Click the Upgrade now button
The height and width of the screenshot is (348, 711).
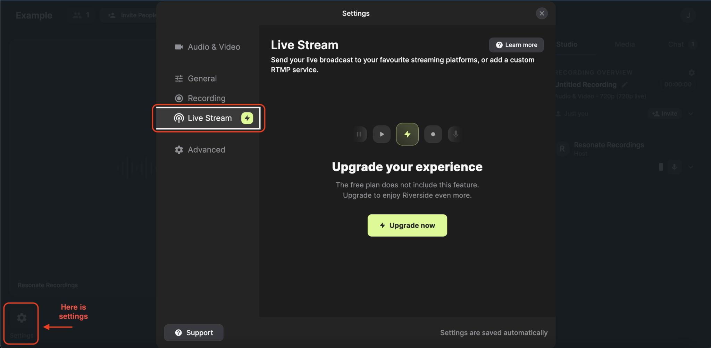click(407, 225)
